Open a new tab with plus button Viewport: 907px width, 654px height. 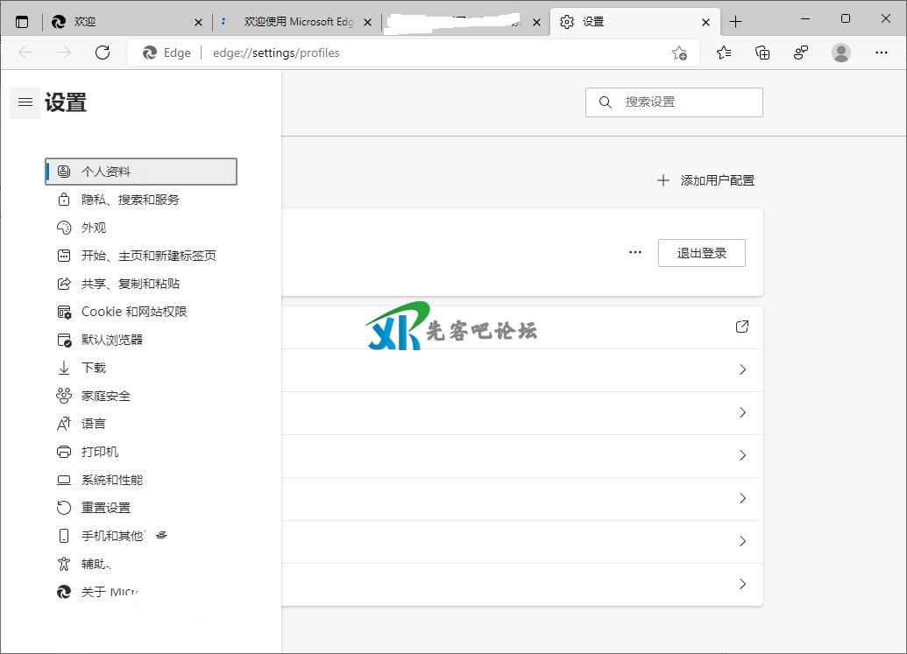tap(735, 22)
